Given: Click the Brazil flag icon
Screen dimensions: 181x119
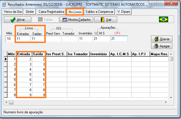Looking at the screenshot, I should tap(164, 19).
